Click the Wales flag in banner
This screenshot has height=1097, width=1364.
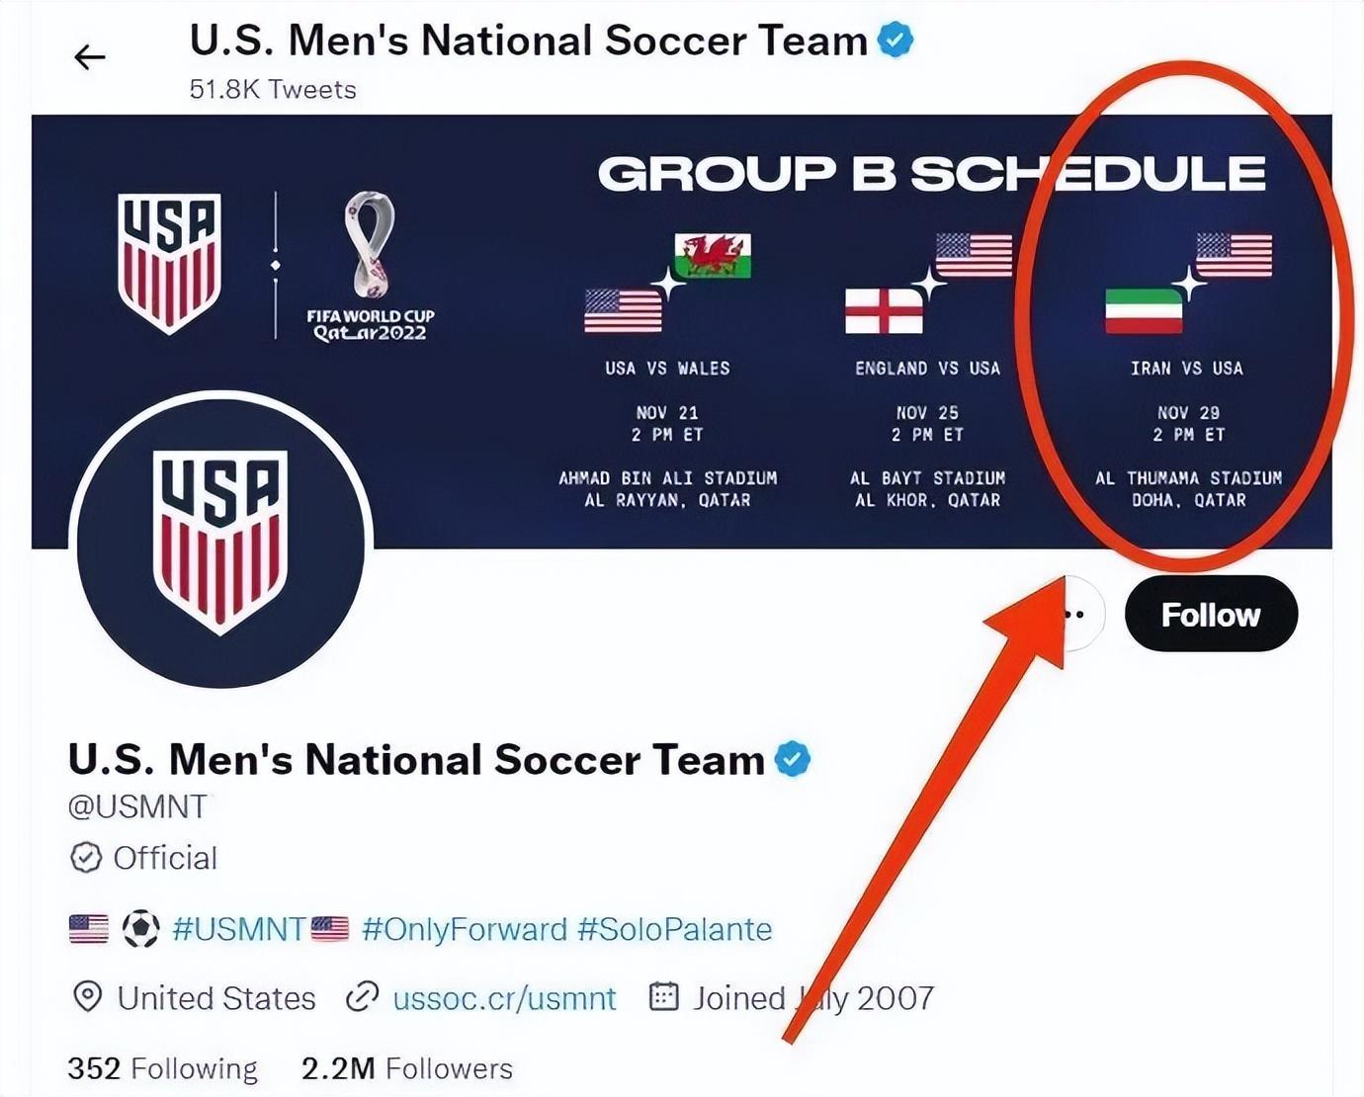click(x=713, y=255)
